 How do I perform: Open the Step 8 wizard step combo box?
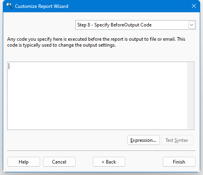click(x=136, y=25)
